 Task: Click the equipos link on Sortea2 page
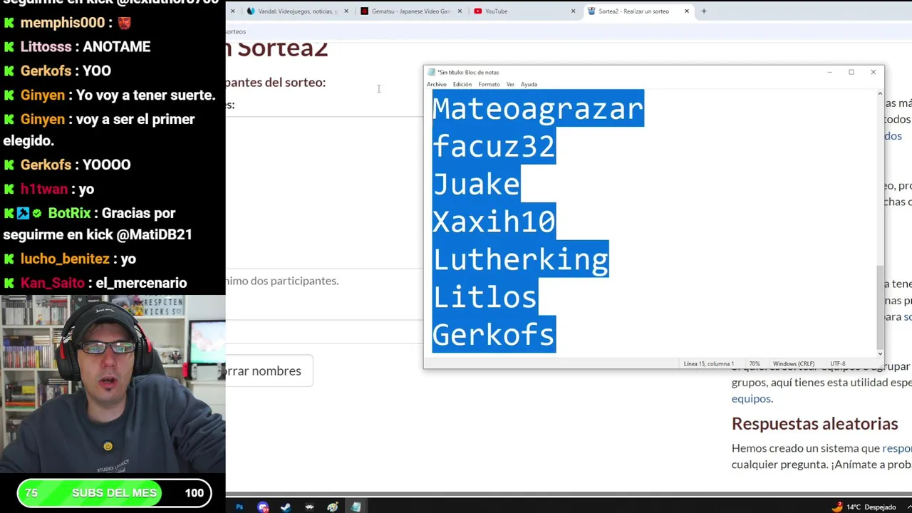click(x=751, y=399)
